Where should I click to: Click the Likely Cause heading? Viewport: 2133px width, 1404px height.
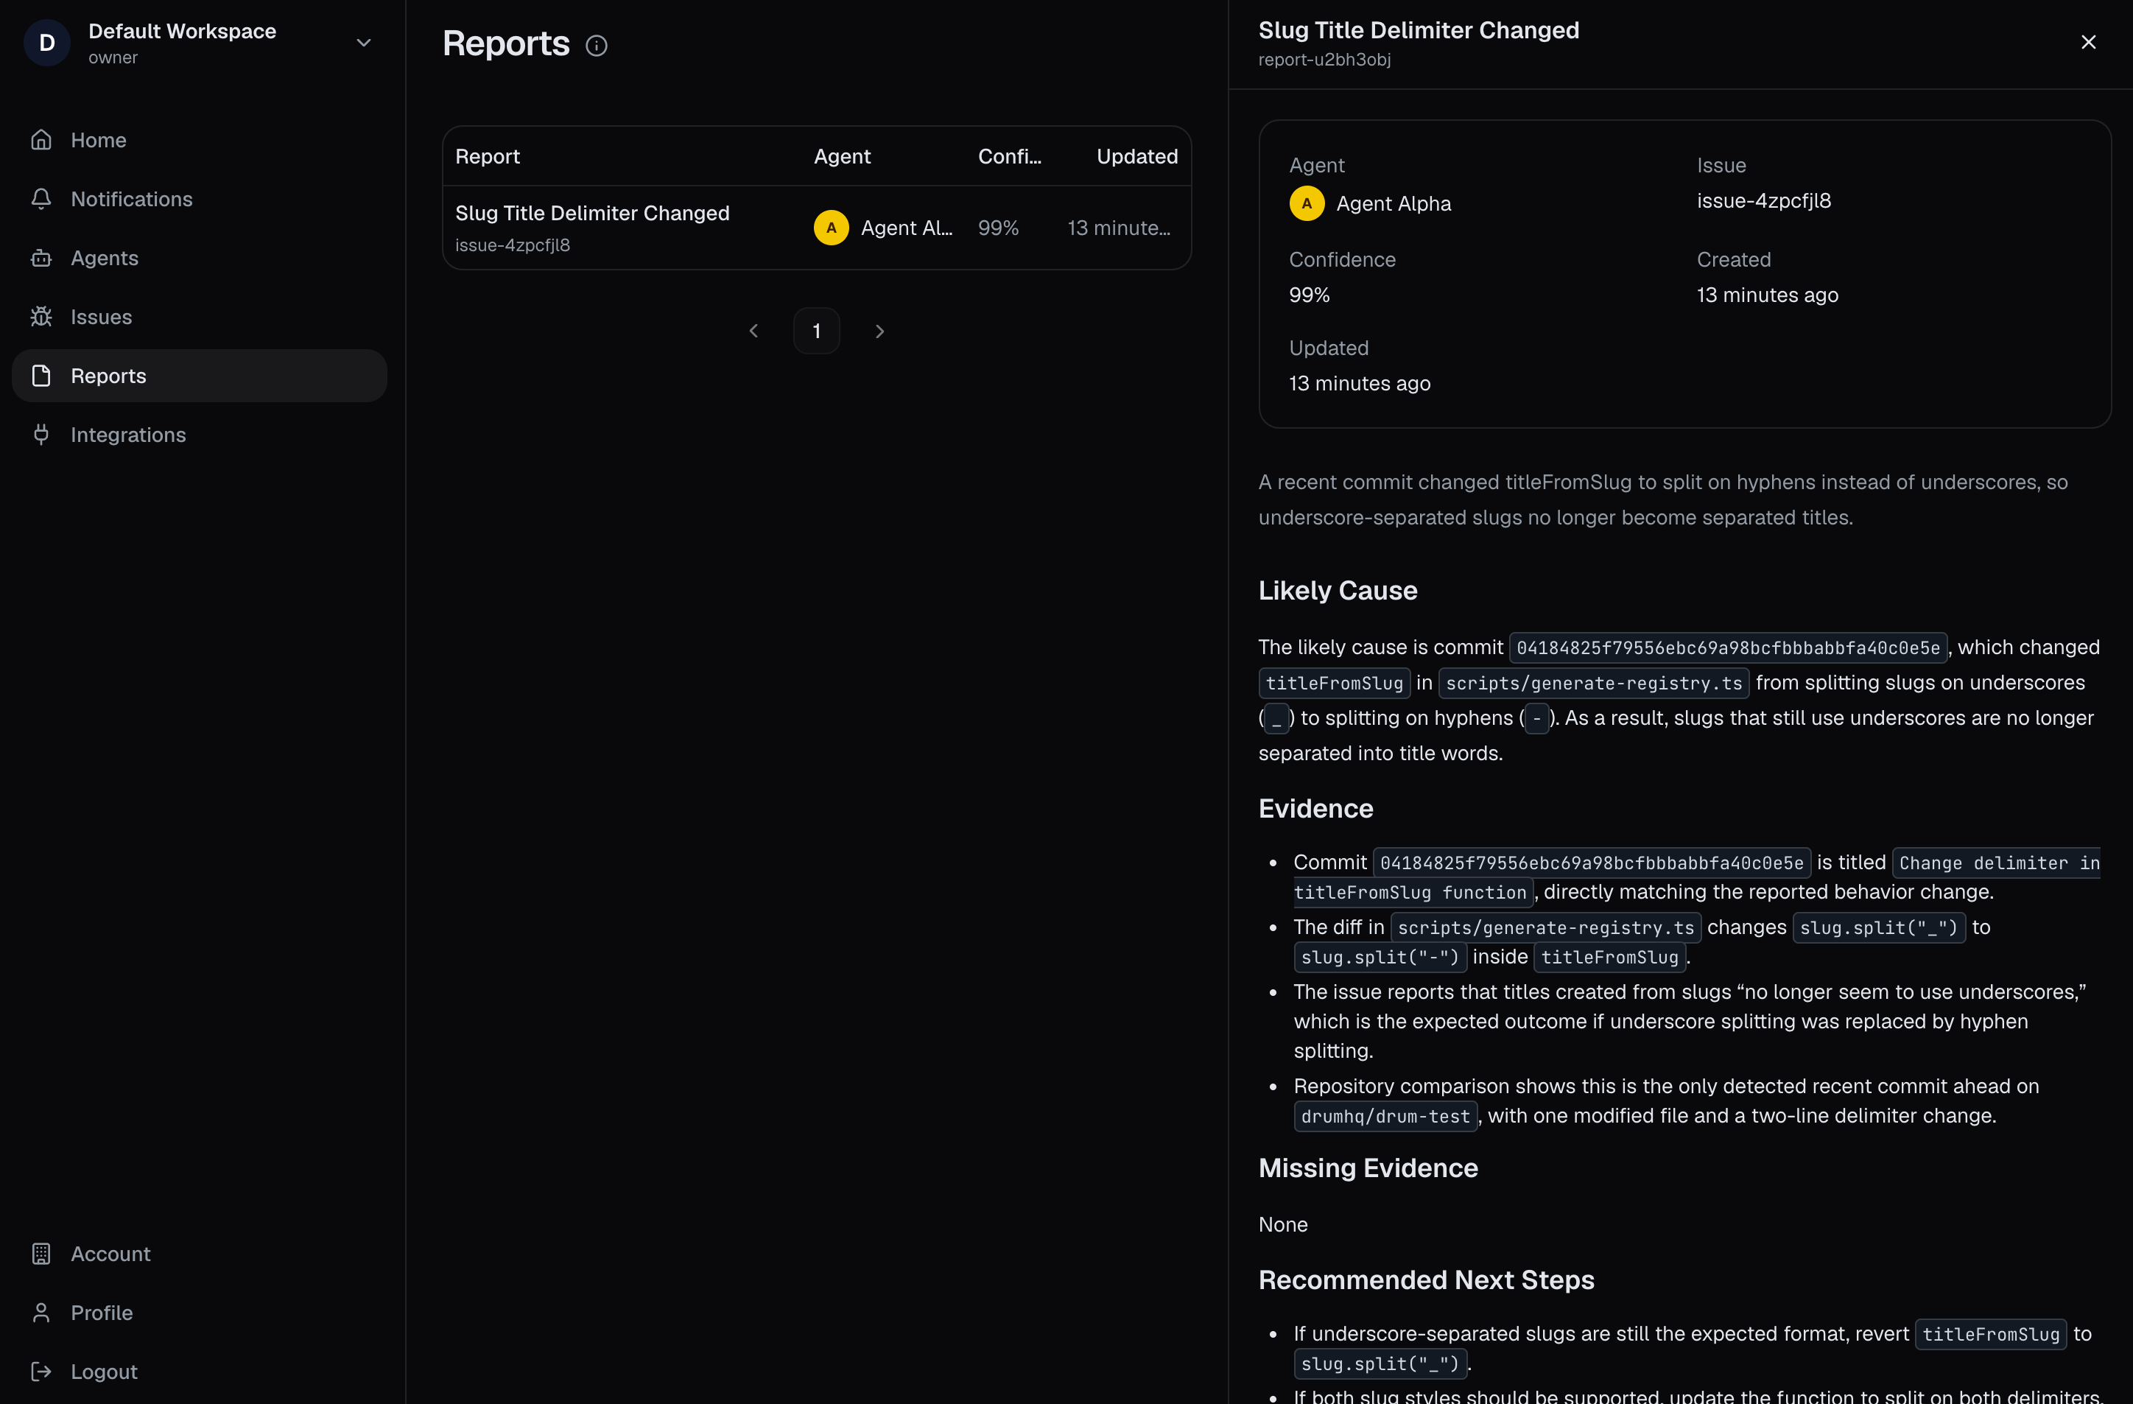click(x=1337, y=591)
